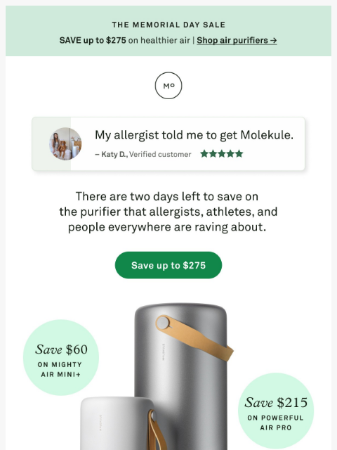Open the Shop air purifiers link
Image resolution: width=337 pixels, height=450 pixels.
237,41
